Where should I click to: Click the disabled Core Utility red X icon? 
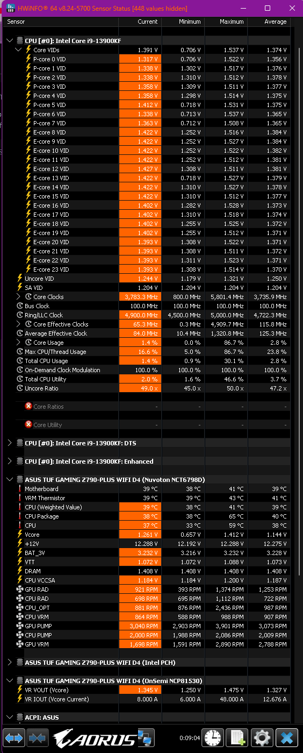tap(28, 424)
